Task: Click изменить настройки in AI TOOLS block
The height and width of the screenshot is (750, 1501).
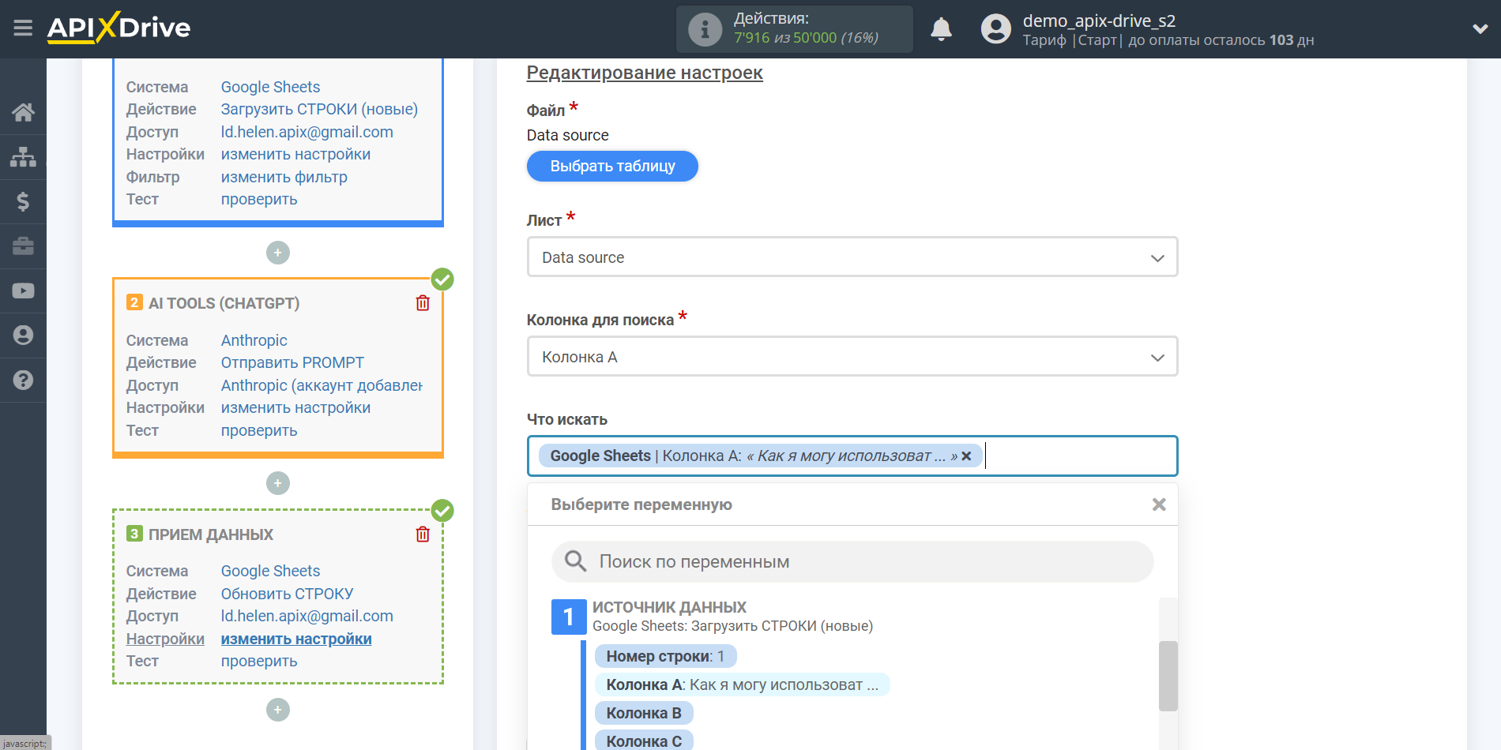Action: pyautogui.click(x=295, y=407)
